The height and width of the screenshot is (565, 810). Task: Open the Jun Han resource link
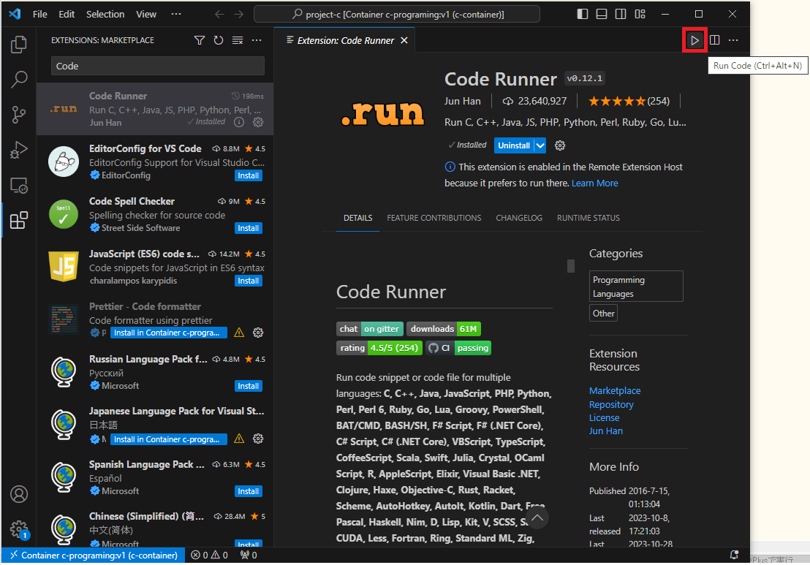pyautogui.click(x=605, y=431)
